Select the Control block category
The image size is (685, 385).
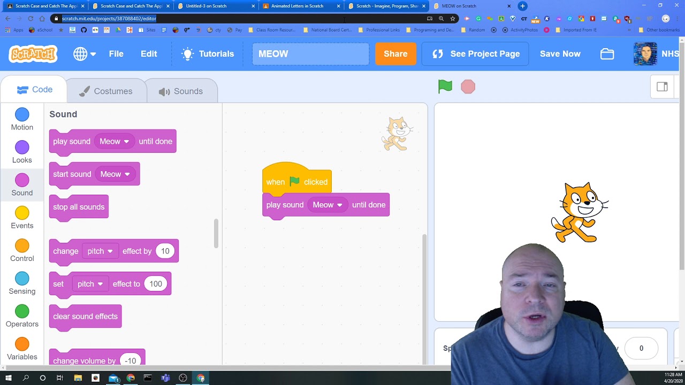pyautogui.click(x=22, y=251)
